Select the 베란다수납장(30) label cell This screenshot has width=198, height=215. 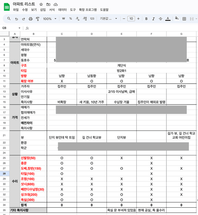coord(33,189)
